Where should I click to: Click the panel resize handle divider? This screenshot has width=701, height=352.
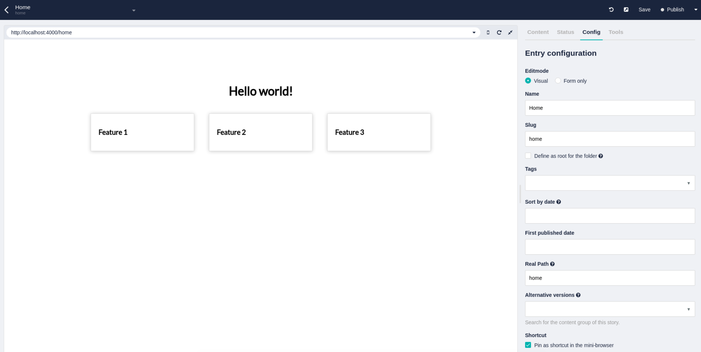pos(520,194)
